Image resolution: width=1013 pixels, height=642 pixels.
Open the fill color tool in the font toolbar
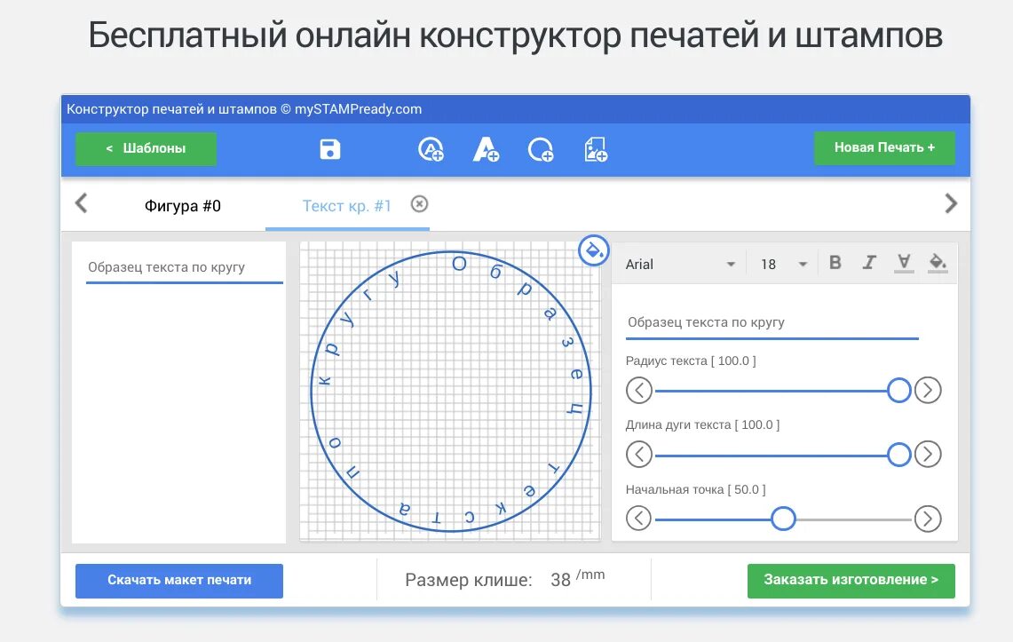[938, 263]
